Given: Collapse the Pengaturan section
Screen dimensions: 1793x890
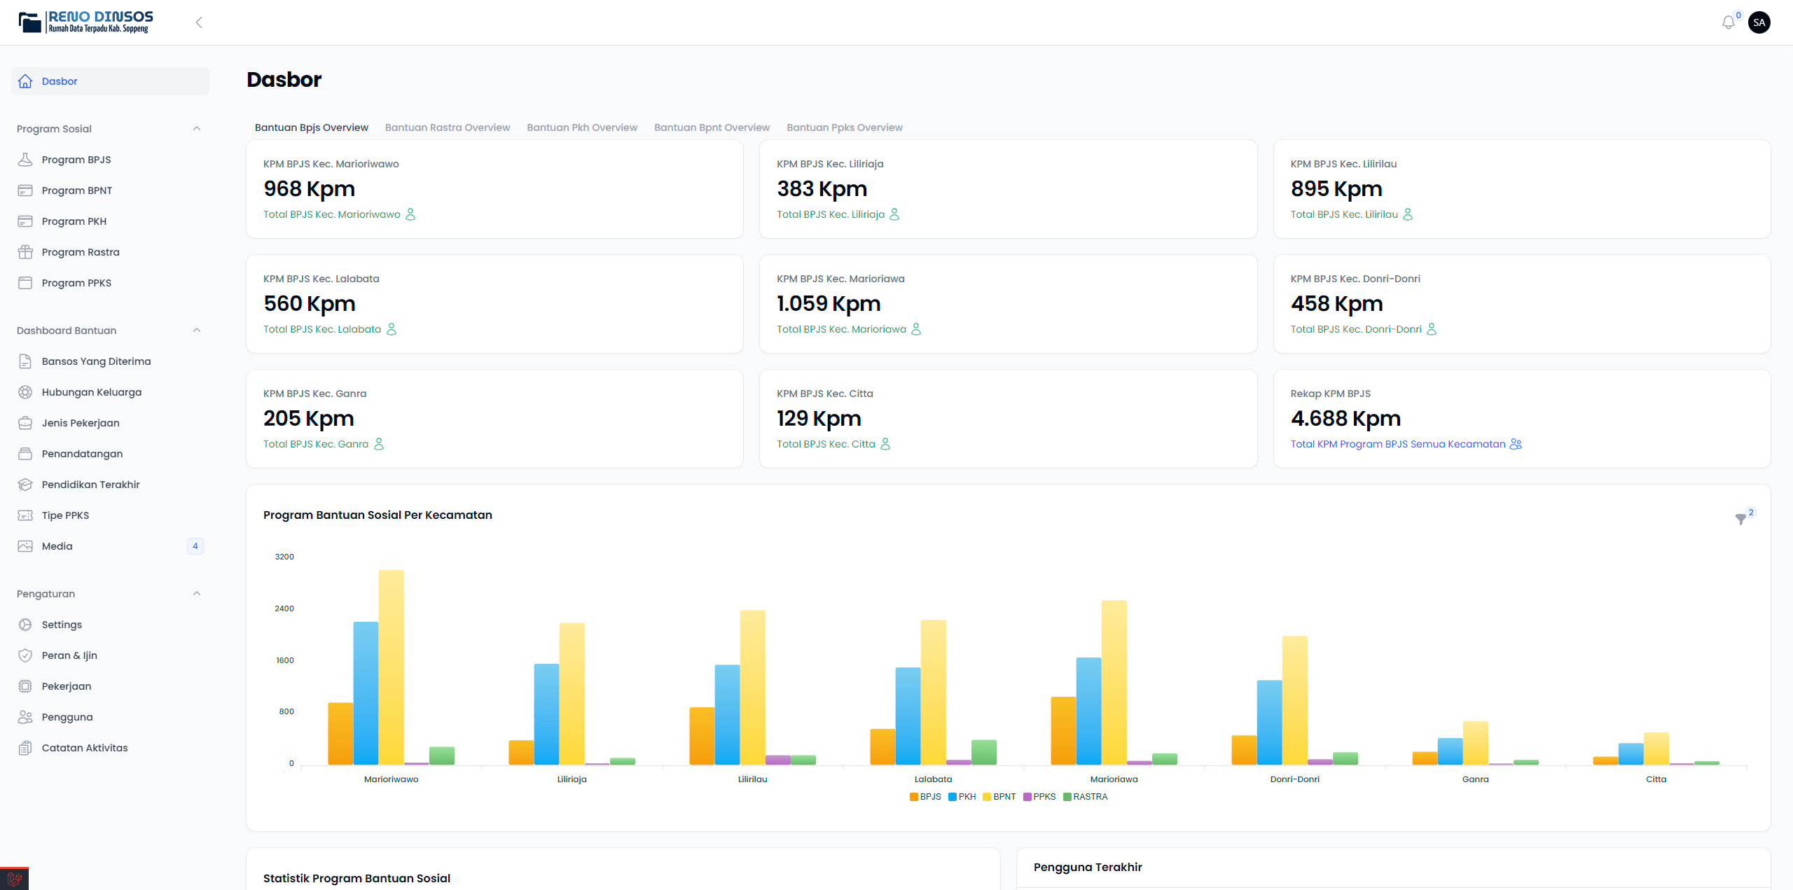Looking at the screenshot, I should click(197, 594).
